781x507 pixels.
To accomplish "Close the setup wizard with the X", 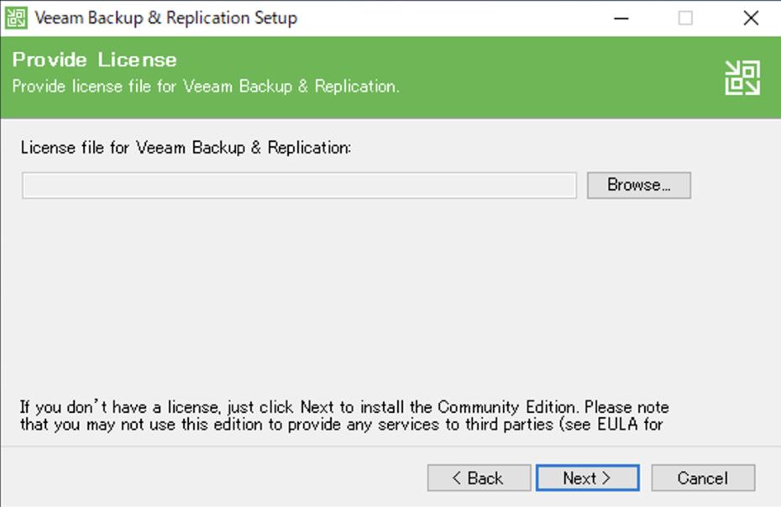I will 751,18.
